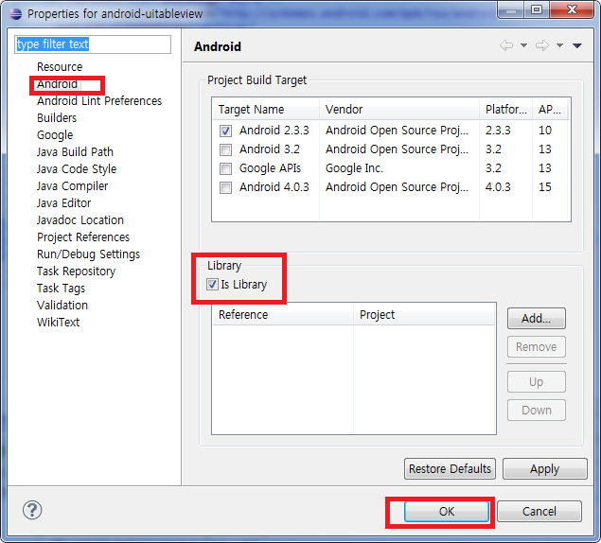
Task: Click Restore Defaults button
Action: 450,468
